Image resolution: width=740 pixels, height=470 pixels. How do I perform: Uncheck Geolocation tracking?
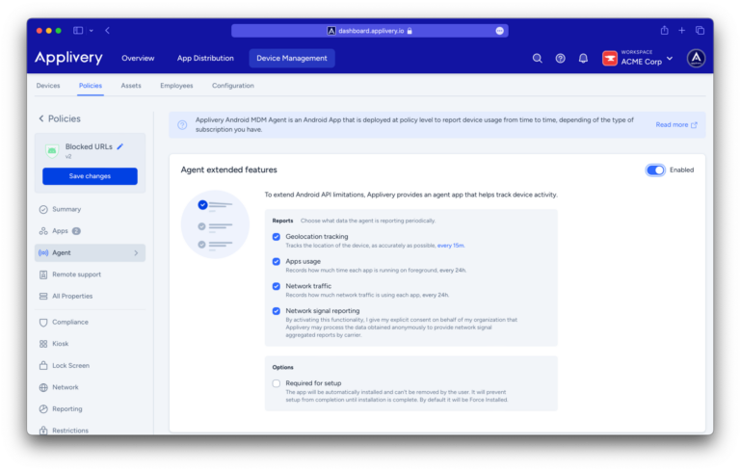(277, 237)
